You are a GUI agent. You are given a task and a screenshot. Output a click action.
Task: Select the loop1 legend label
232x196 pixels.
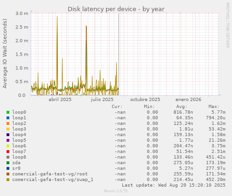click(19, 118)
